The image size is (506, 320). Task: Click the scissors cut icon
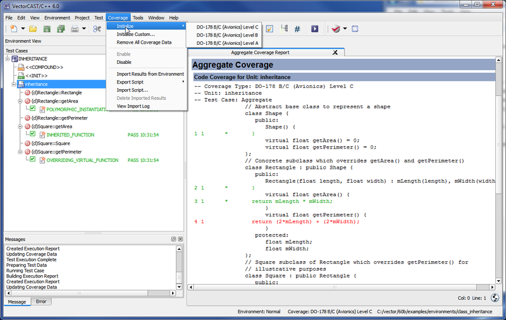coord(97,29)
